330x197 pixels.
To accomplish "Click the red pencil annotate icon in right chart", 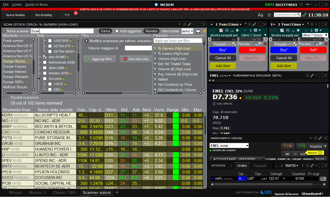I will tap(282, 30).
